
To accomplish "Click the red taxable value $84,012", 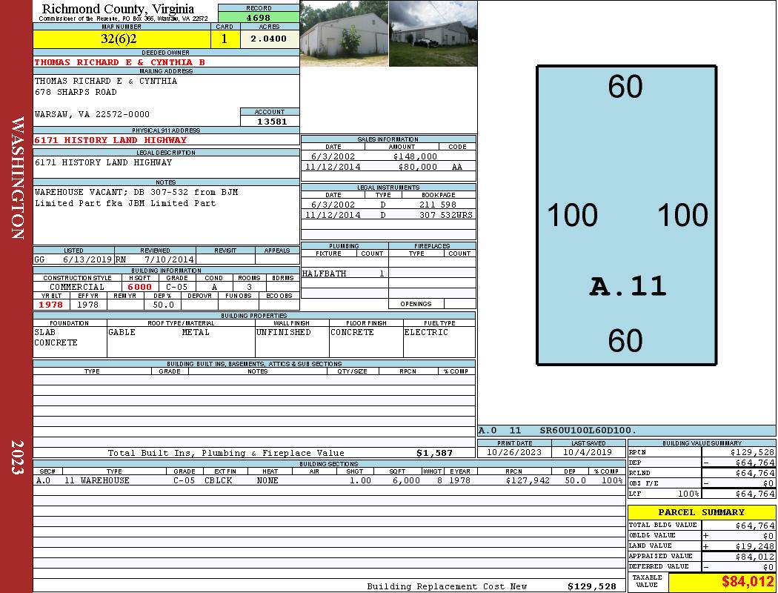I will (747, 581).
